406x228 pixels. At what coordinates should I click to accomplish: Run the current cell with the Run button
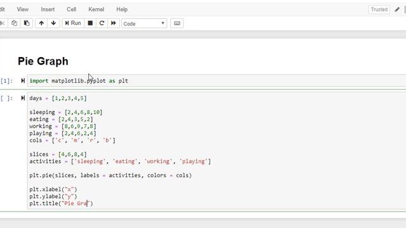73,23
